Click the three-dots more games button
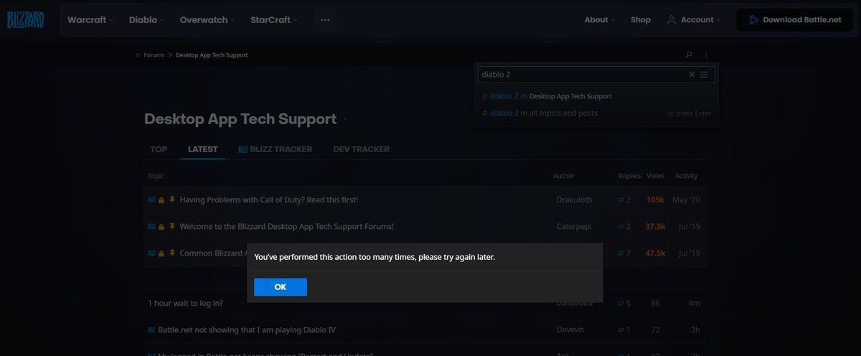The height and width of the screenshot is (356, 861). (325, 20)
